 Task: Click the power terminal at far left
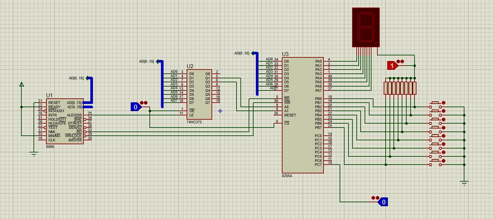(21, 85)
